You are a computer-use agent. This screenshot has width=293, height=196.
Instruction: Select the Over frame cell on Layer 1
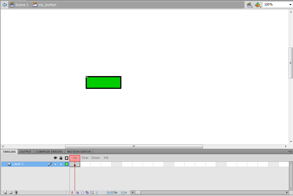(85, 164)
